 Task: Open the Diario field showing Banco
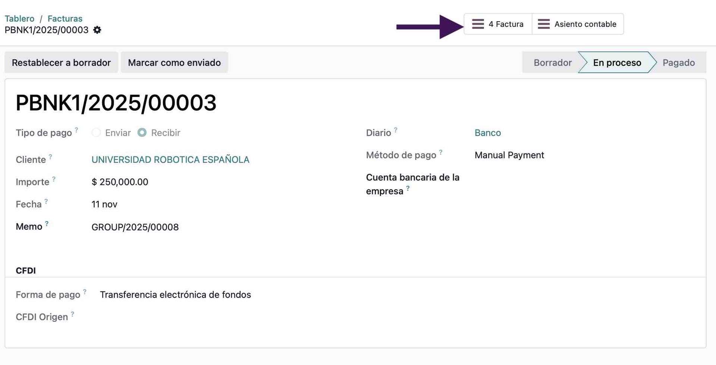point(487,132)
